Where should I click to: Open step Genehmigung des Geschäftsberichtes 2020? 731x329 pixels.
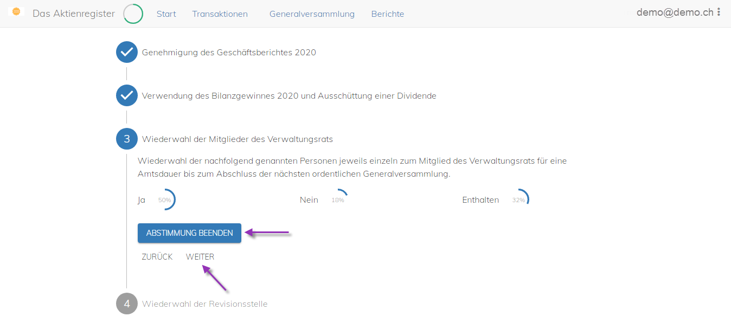click(x=229, y=53)
